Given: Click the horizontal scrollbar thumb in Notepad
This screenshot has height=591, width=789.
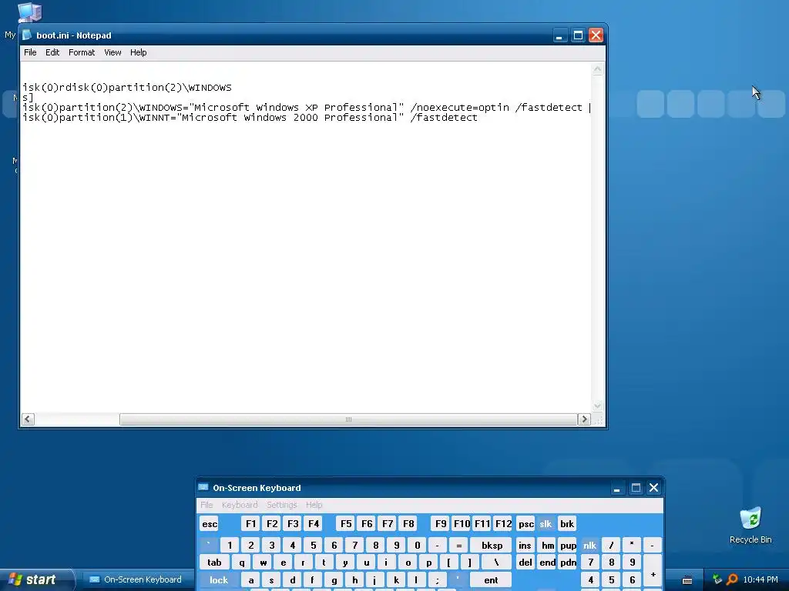Looking at the screenshot, I should (x=348, y=419).
